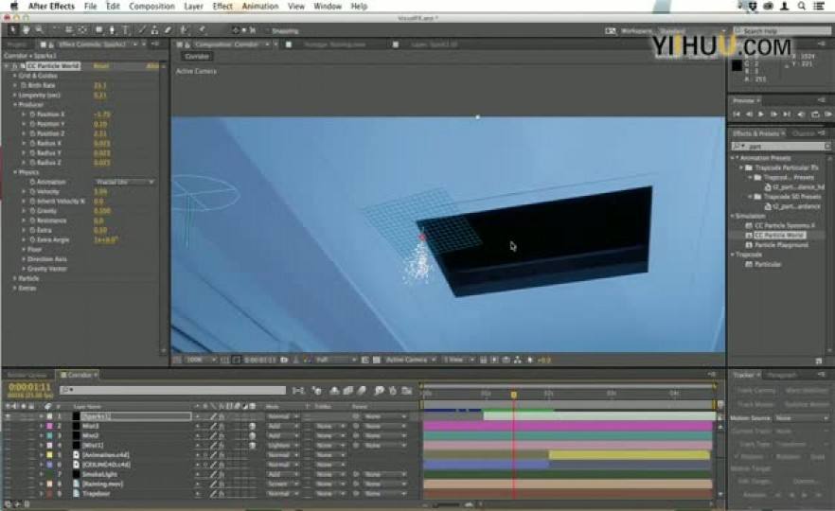Click the snapshot camera icon in viewer footer
Screen dimensions: 835x511
284,360
